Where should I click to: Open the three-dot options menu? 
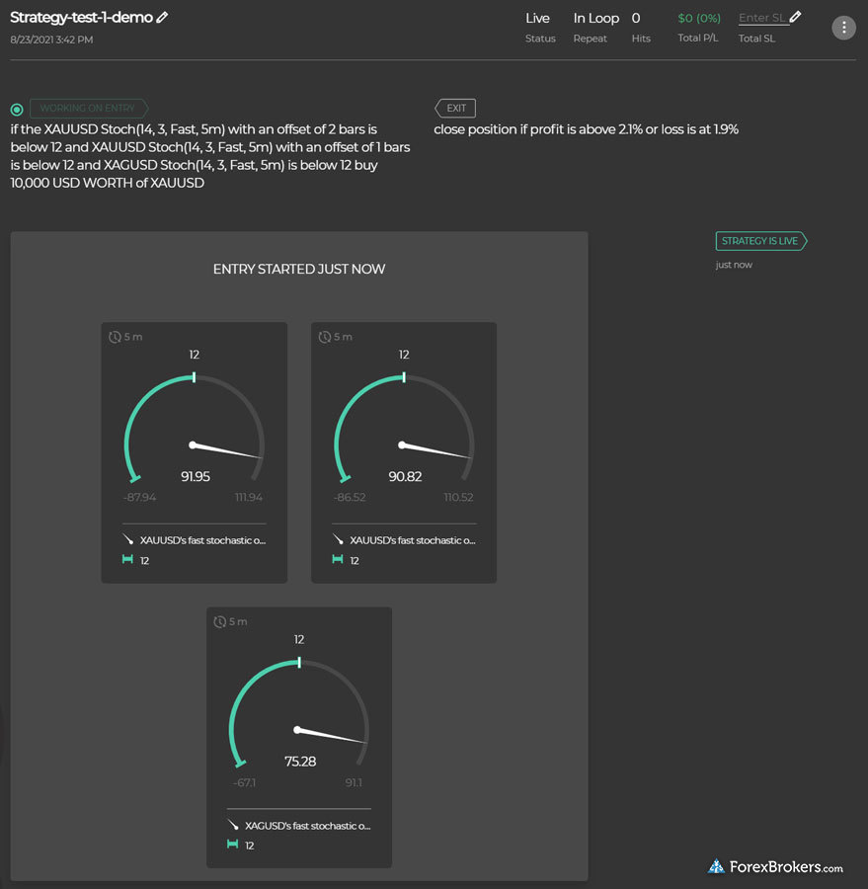pyautogui.click(x=843, y=28)
